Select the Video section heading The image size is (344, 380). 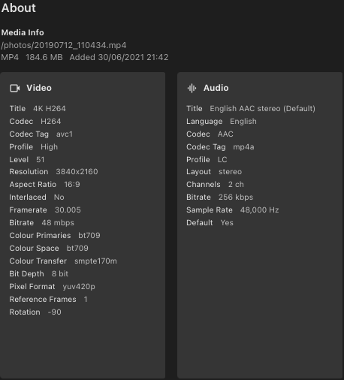tap(39, 88)
